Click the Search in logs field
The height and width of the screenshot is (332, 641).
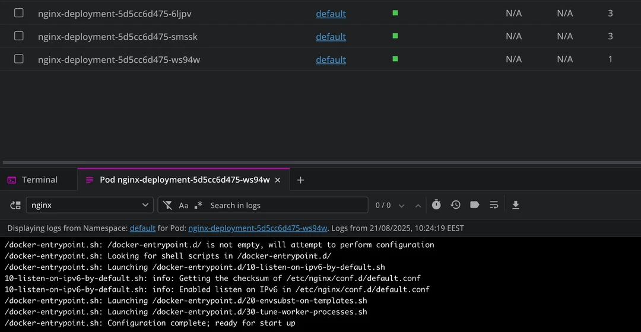tap(285, 205)
